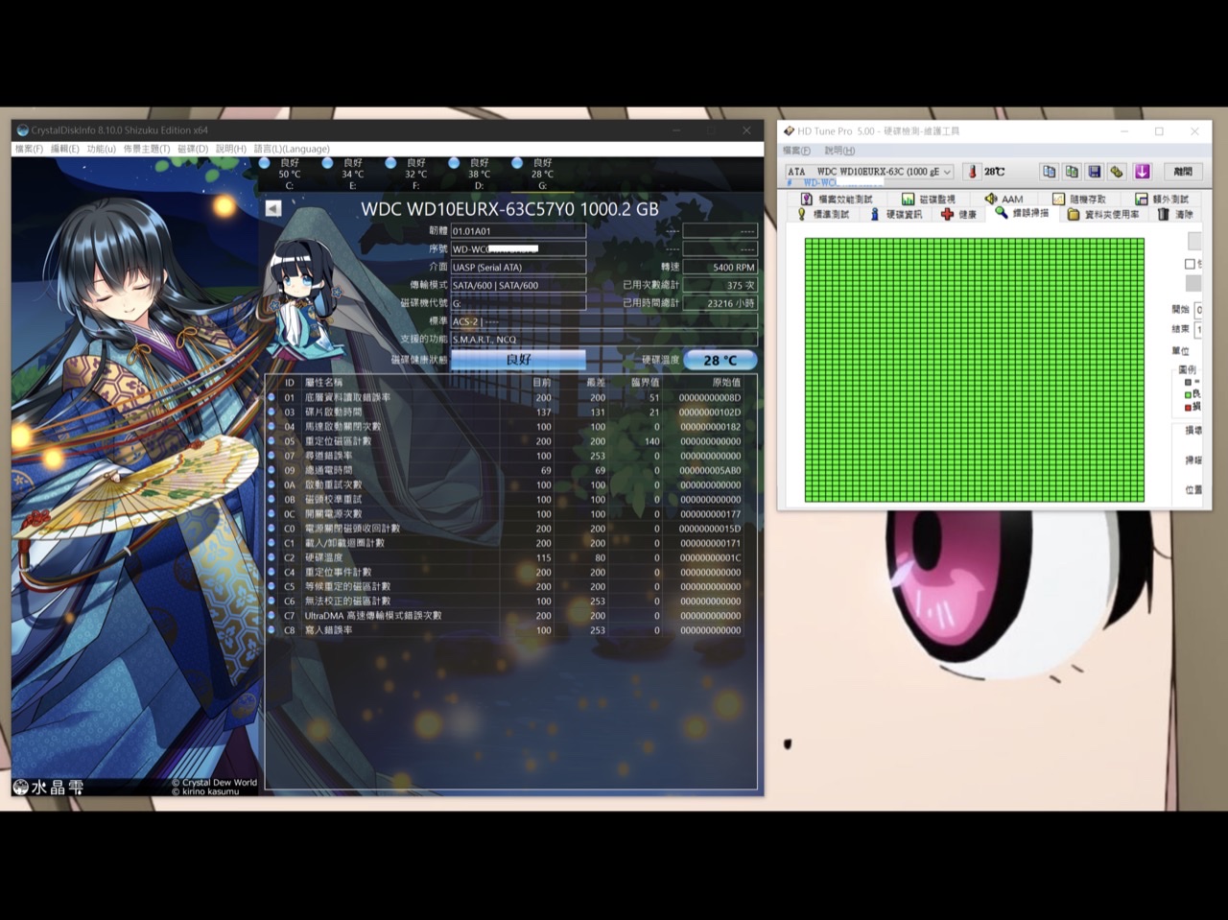Open the 硬碟資訊 drive info tab
The height and width of the screenshot is (920, 1228).
point(896,214)
